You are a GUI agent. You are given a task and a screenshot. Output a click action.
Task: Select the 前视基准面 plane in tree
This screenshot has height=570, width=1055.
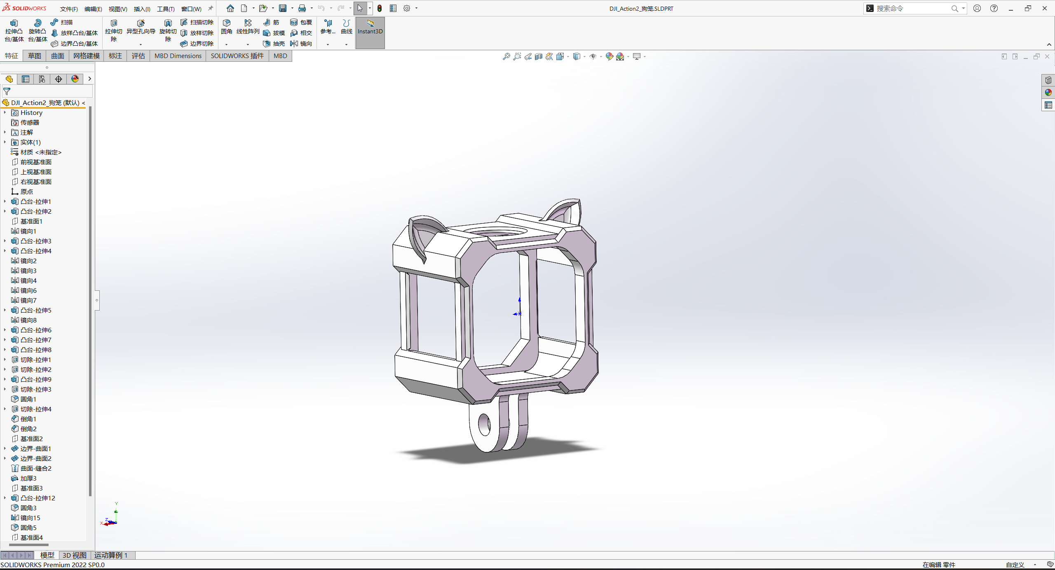coord(32,162)
